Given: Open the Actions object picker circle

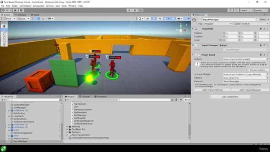Looking at the screenshot, I should pos(267,59).
